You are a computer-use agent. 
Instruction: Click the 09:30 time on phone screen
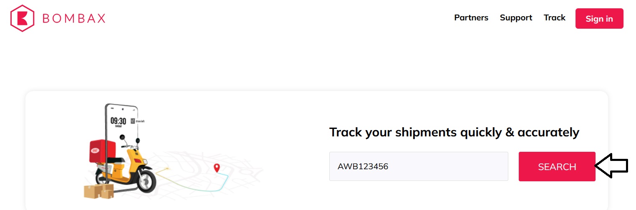tap(118, 121)
